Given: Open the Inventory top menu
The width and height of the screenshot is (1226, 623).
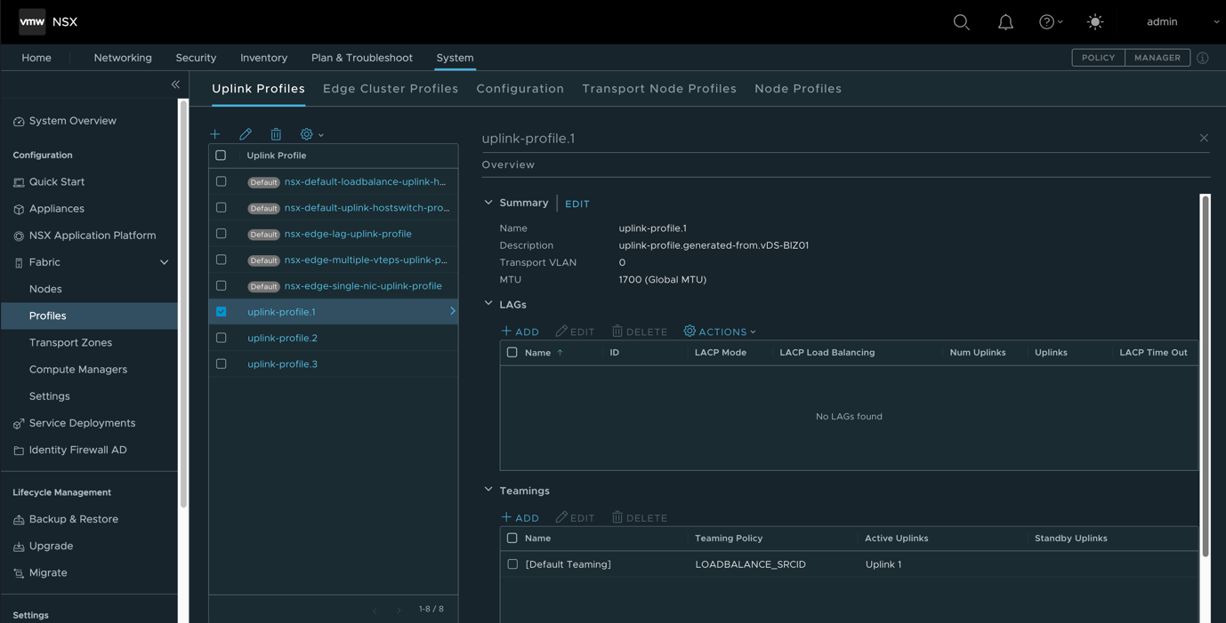Looking at the screenshot, I should [263, 58].
